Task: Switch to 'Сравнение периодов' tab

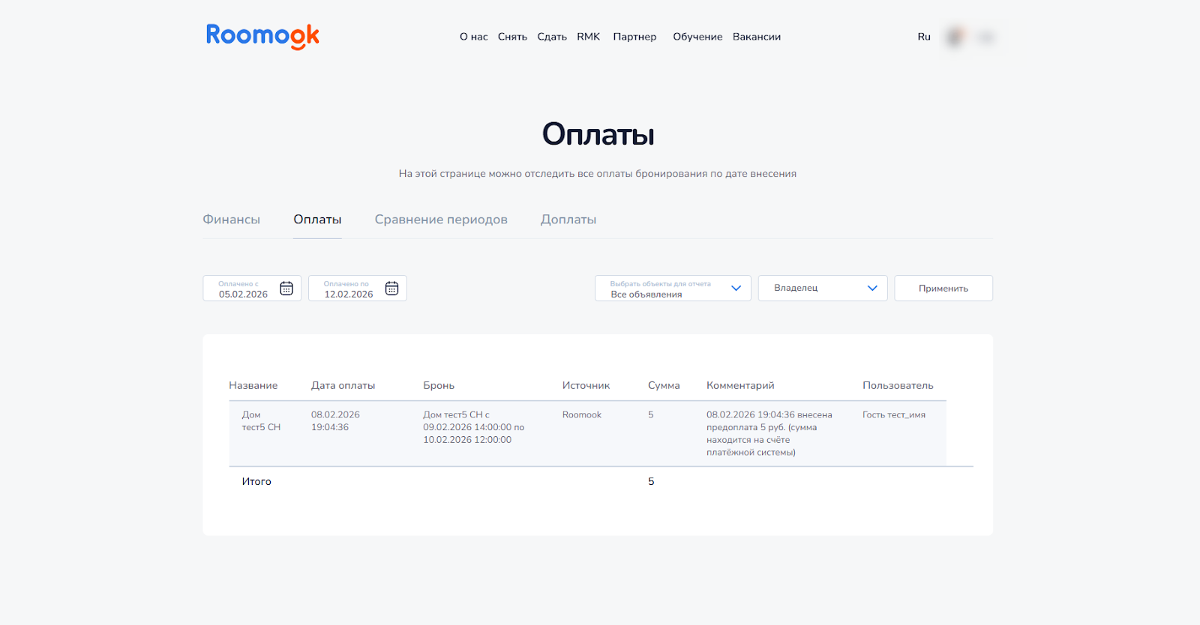Action: (x=441, y=220)
